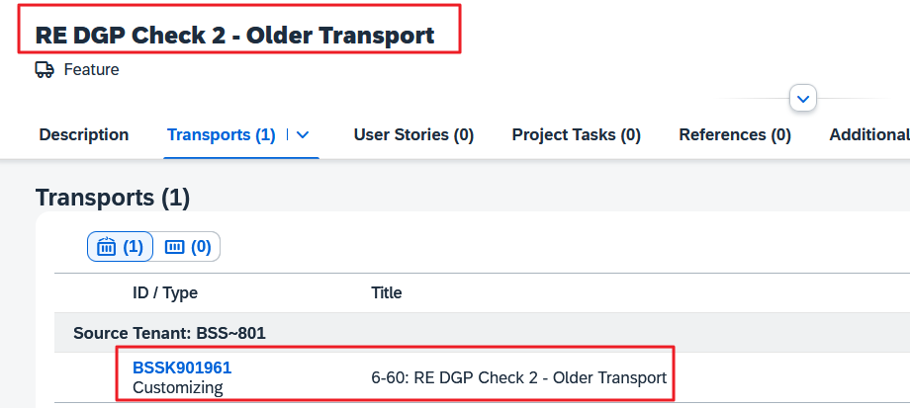The height and width of the screenshot is (408, 910).
Task: Switch to the User Stories (0) tab
Action: [413, 134]
